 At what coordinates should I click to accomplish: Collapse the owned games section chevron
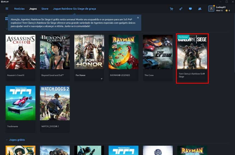(7, 29)
